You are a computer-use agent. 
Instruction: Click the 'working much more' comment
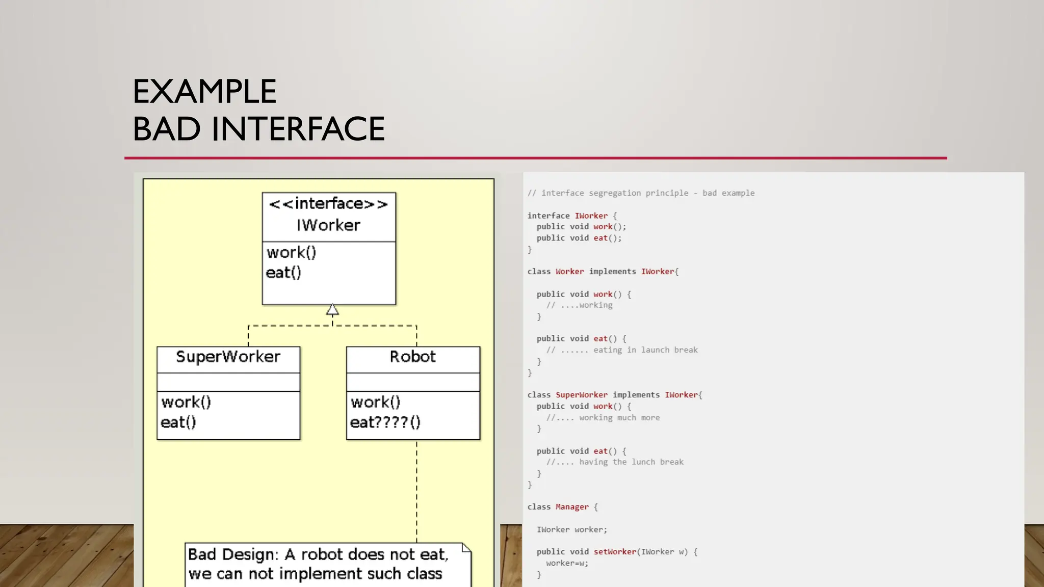[x=603, y=417]
